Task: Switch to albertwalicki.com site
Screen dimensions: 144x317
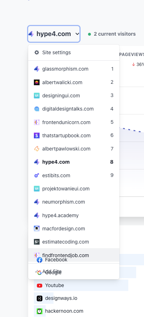Action: pos(74,82)
